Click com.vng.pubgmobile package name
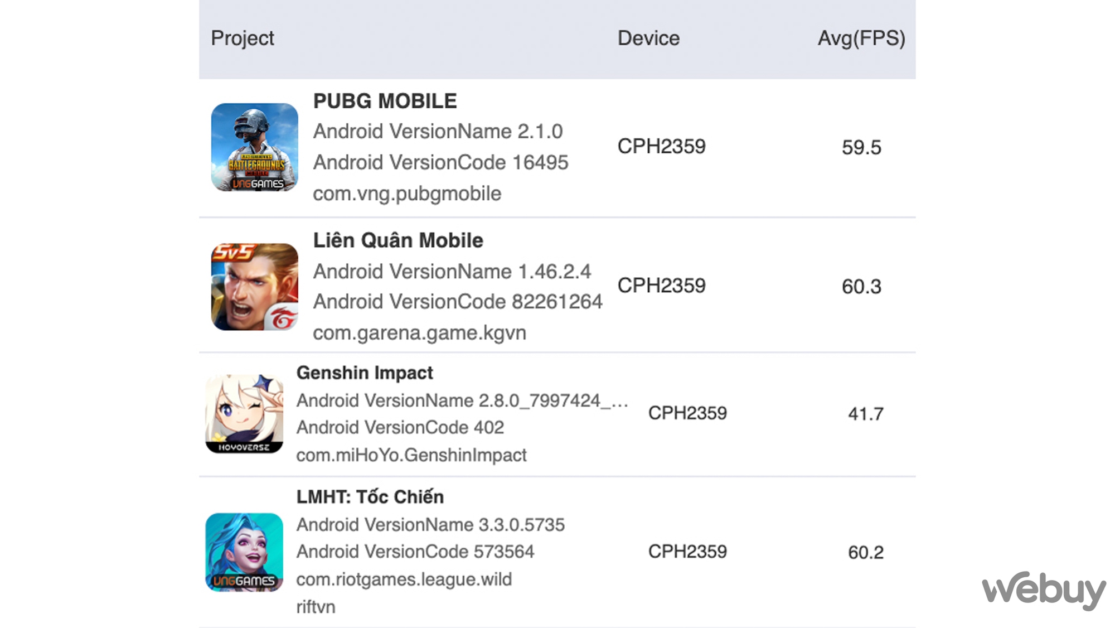1115x628 pixels. click(x=406, y=194)
